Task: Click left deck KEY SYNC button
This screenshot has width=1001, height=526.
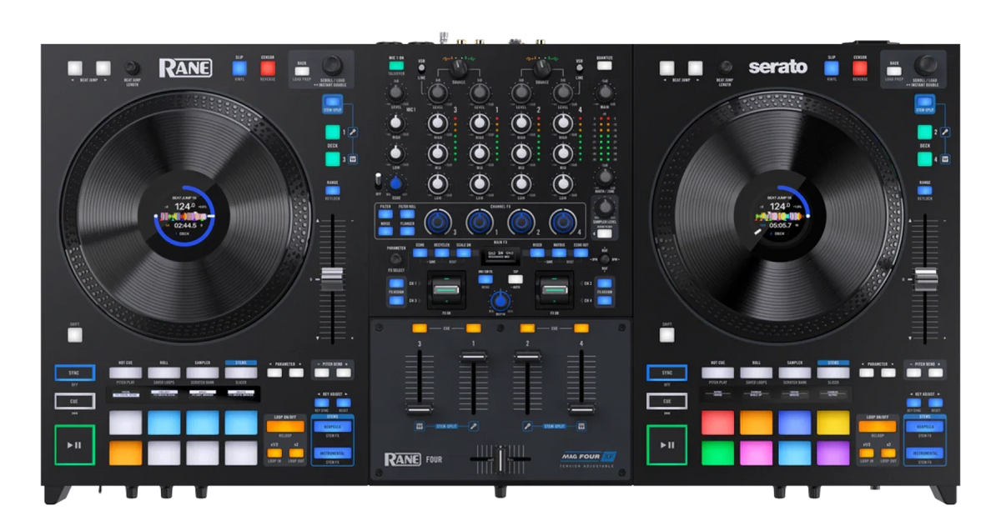Action: 322,403
